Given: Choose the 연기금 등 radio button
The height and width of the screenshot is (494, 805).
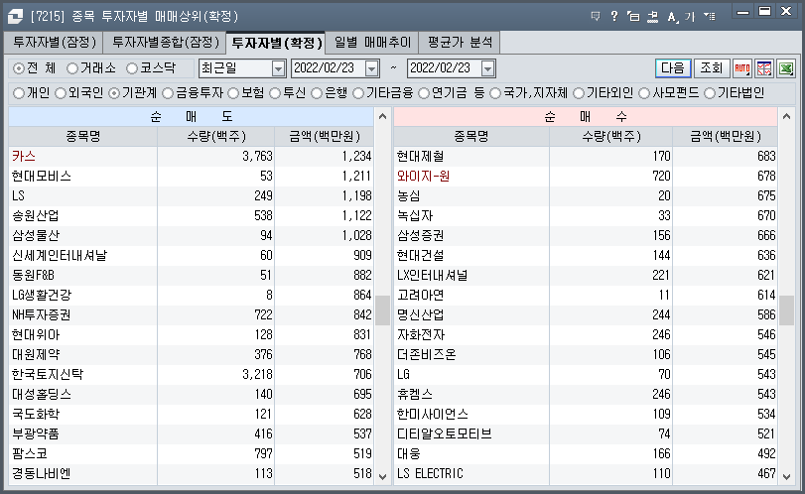Looking at the screenshot, I should (x=424, y=93).
